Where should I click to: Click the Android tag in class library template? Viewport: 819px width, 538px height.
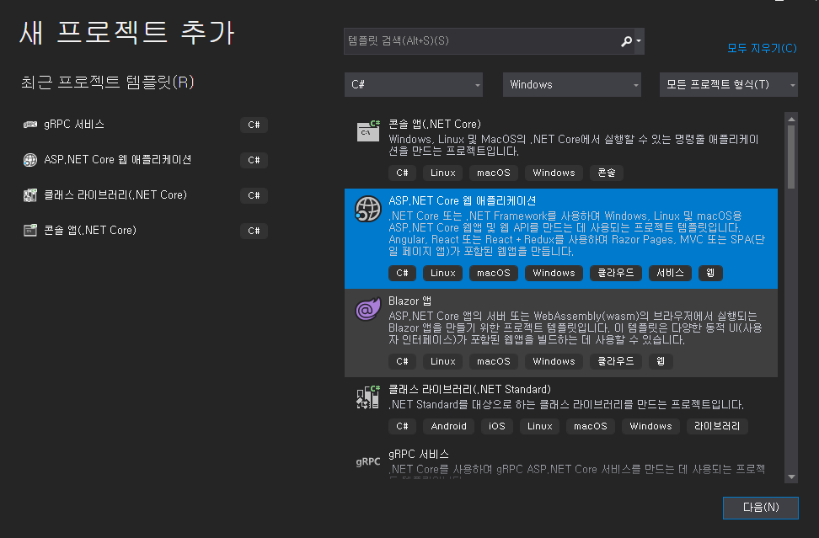point(448,426)
